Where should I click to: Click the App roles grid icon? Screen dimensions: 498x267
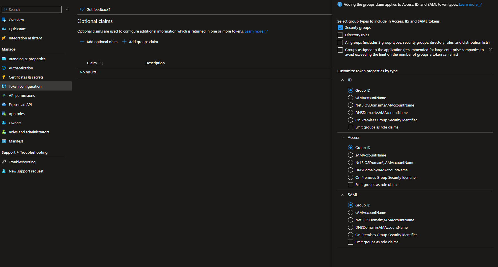tap(4, 114)
